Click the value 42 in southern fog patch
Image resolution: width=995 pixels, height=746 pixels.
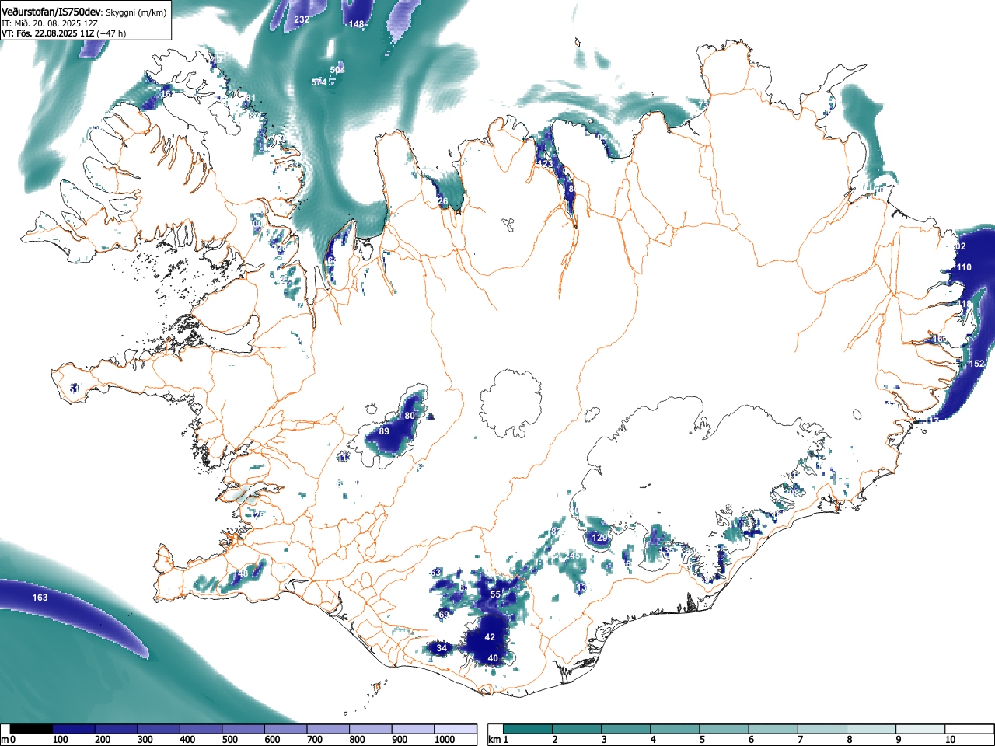(x=490, y=637)
